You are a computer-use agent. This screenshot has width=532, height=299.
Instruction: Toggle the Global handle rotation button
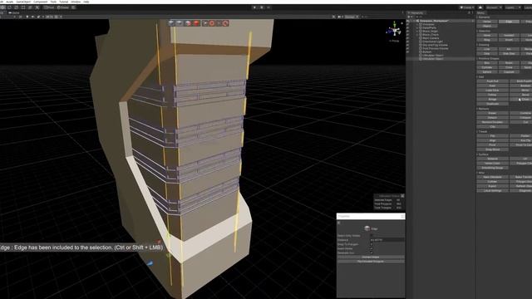[63, 7]
